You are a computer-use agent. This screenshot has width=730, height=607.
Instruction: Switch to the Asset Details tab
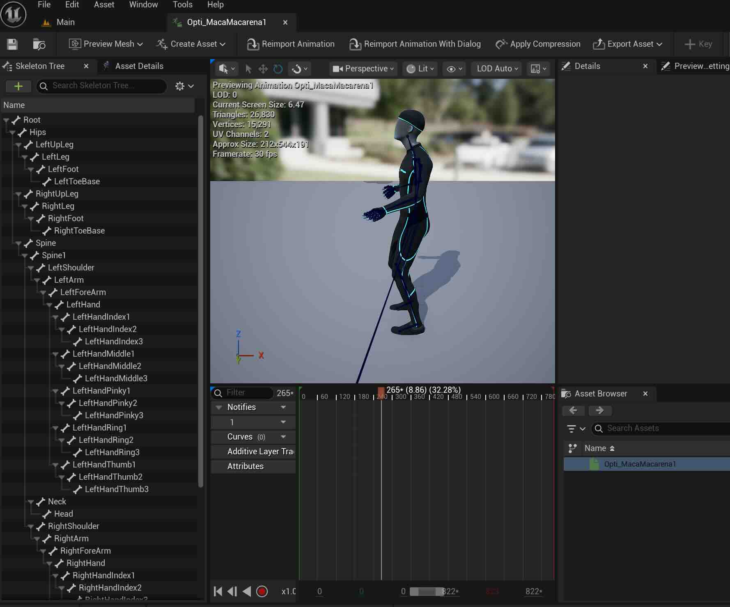(x=138, y=66)
